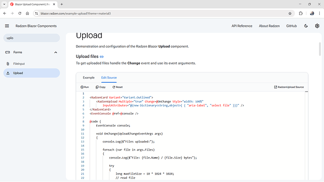Switch to the Example tab
Image resolution: width=324 pixels, height=182 pixels.
click(89, 78)
